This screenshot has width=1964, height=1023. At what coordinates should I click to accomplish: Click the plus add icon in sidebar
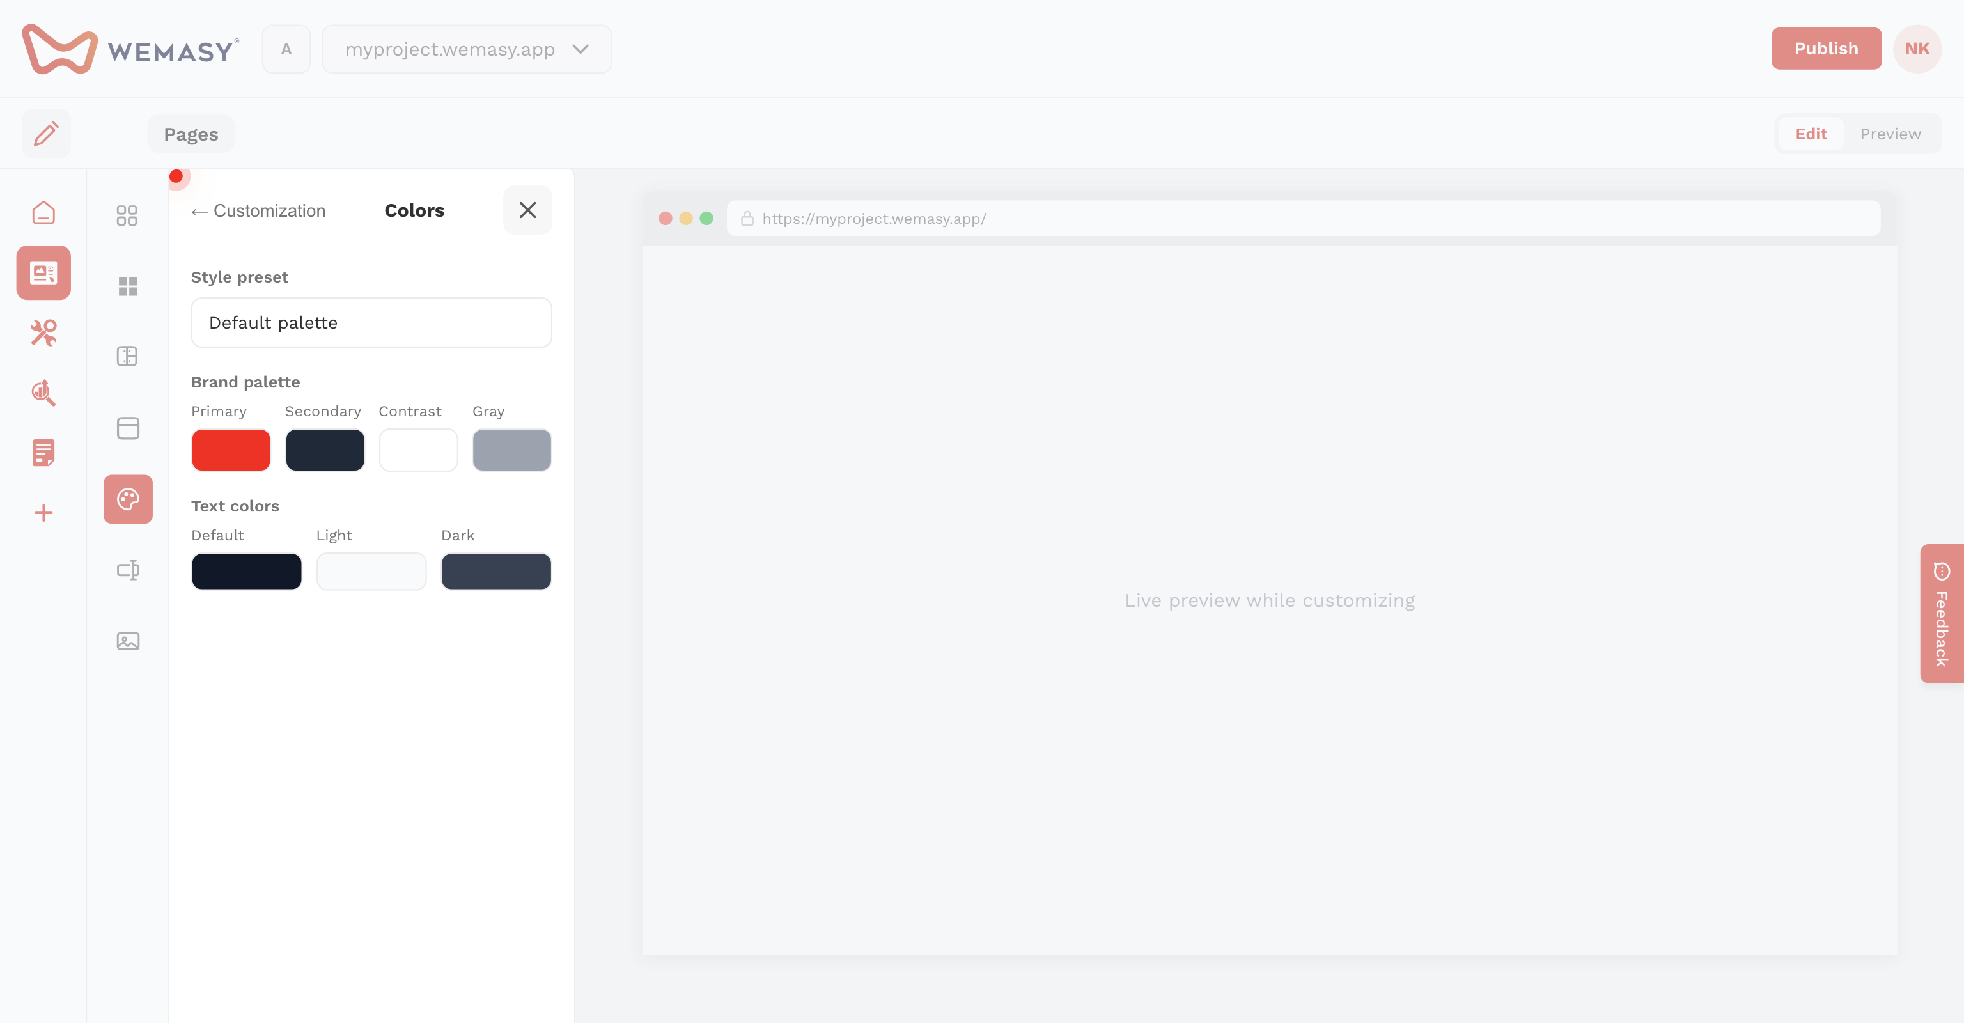[43, 512]
